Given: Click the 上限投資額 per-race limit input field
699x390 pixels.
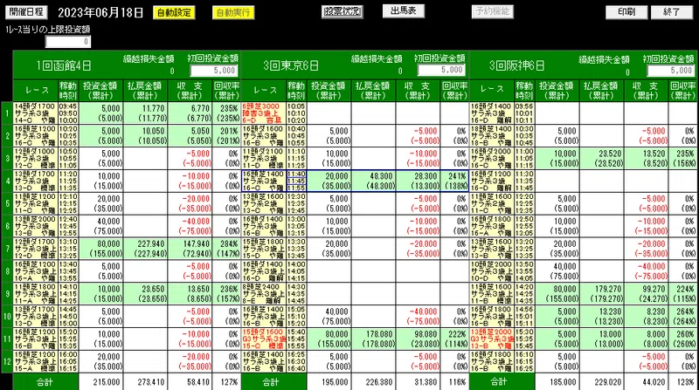Looking at the screenshot, I should (x=68, y=42).
